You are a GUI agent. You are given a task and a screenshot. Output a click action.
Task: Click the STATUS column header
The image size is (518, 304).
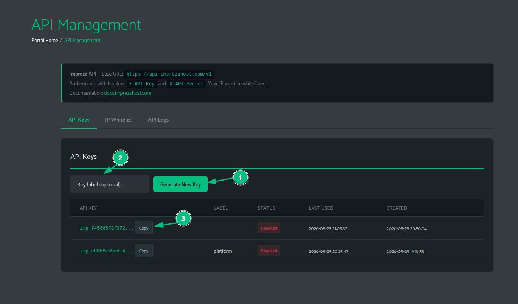pos(266,208)
